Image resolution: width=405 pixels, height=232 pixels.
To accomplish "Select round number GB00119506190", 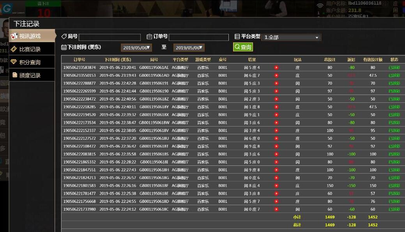I will 154,91.
